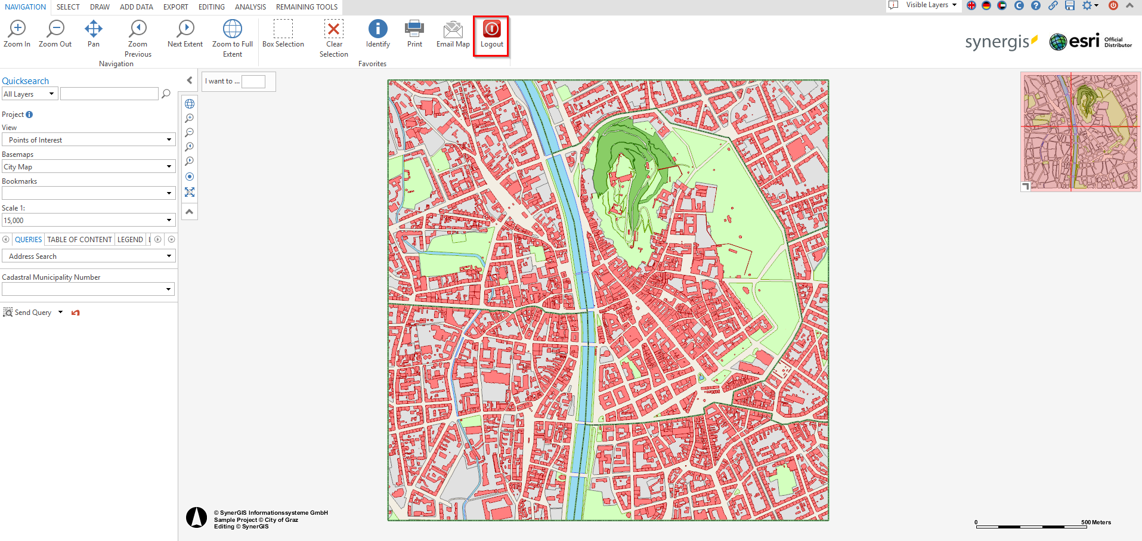Click the red undo arrow beside Send Query

tap(75, 313)
